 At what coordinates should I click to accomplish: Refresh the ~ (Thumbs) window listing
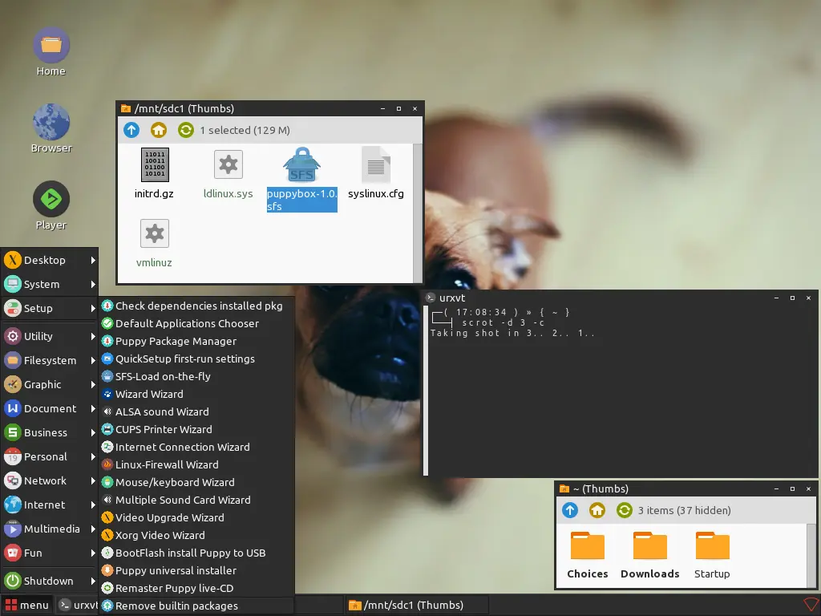pos(624,510)
